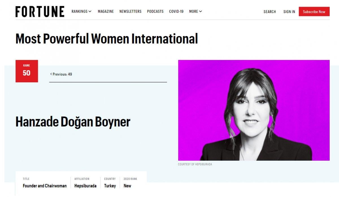The width and height of the screenshot is (339, 197).
Task: Click the Hepsiburada affiliation value
Action: tap(85, 186)
